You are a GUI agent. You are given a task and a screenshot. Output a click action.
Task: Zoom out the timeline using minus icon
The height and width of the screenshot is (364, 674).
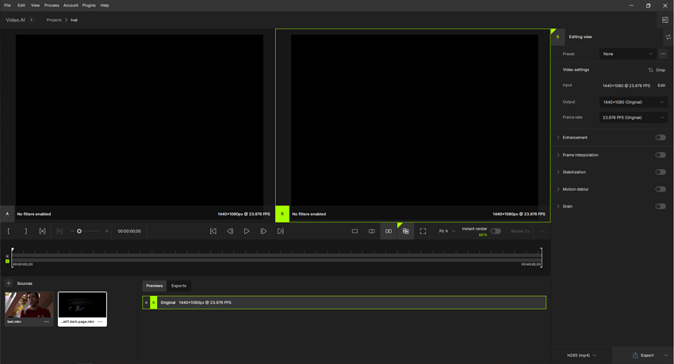72,231
